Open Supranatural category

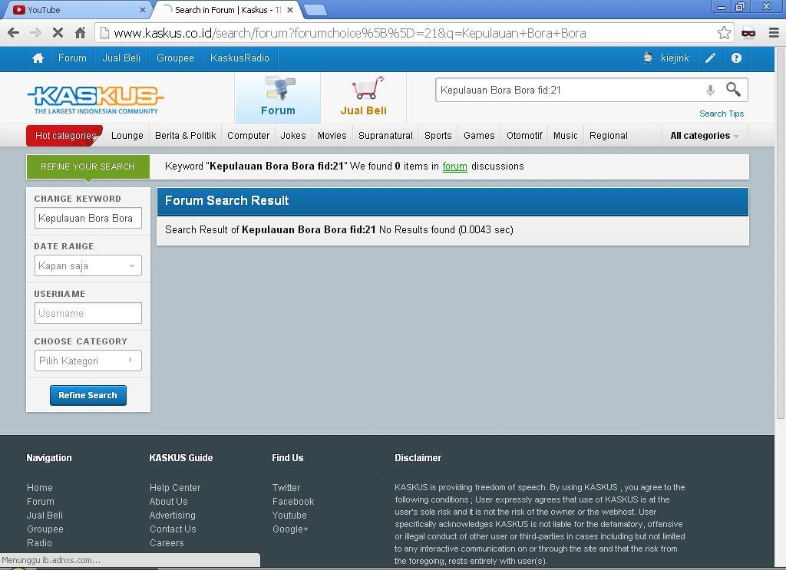[385, 136]
